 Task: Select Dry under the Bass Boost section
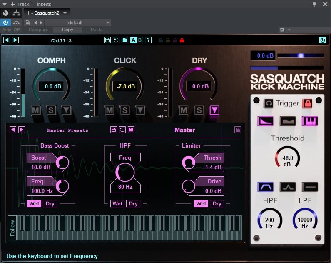(50, 204)
